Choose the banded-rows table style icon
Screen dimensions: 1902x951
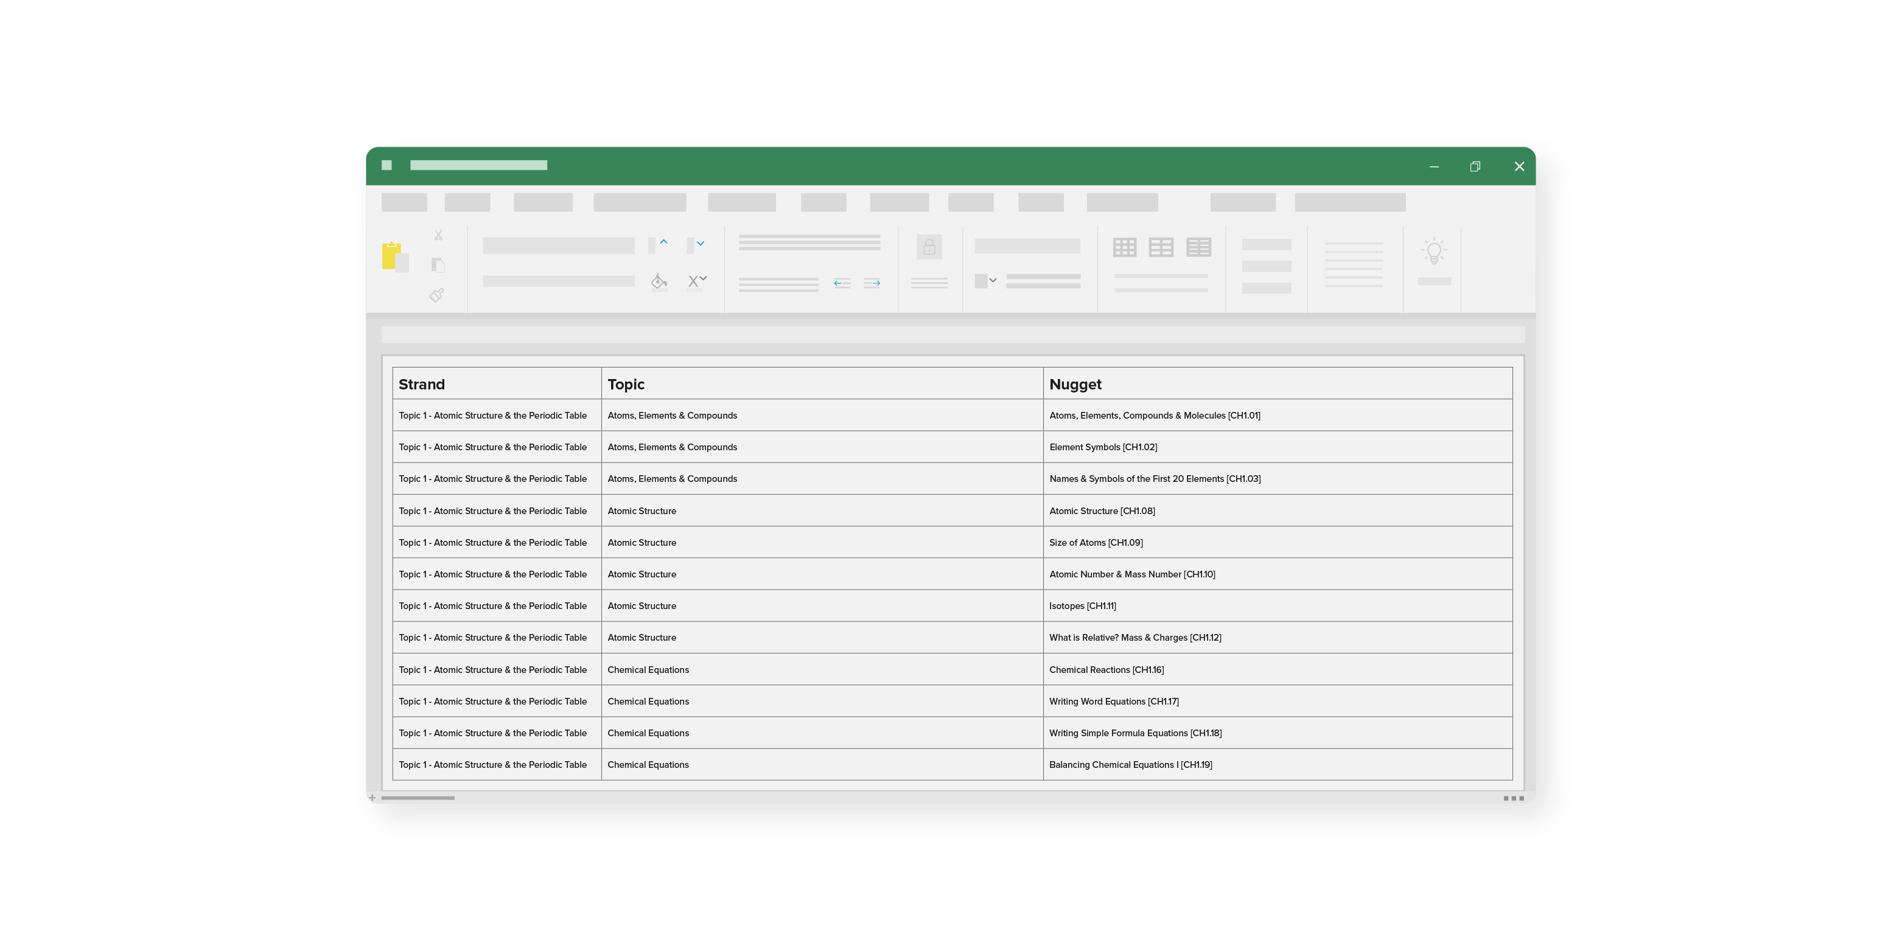[1198, 248]
